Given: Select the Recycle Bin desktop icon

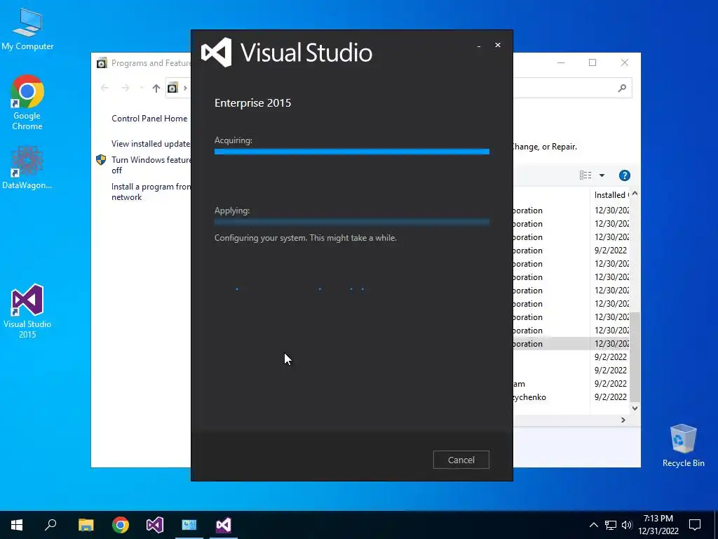Looking at the screenshot, I should [683, 446].
